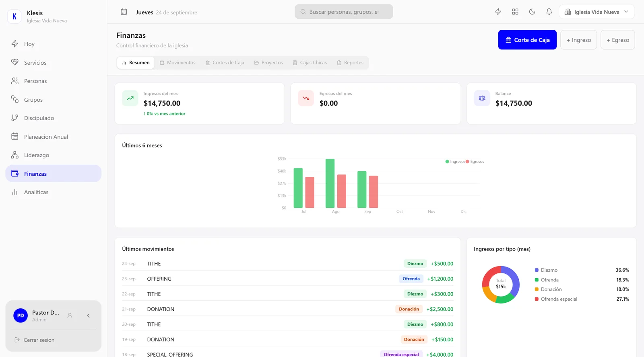Toggle the Egresos legend in the chart
The image size is (644, 357).
point(475,162)
